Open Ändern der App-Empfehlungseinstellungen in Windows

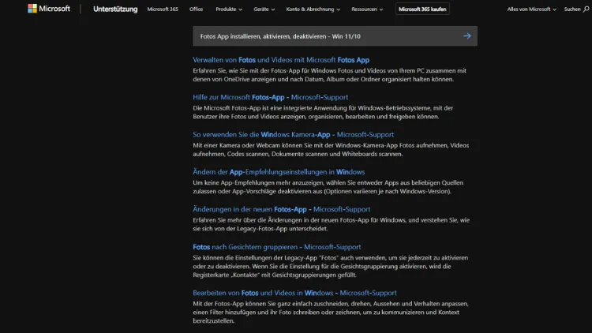(279, 172)
